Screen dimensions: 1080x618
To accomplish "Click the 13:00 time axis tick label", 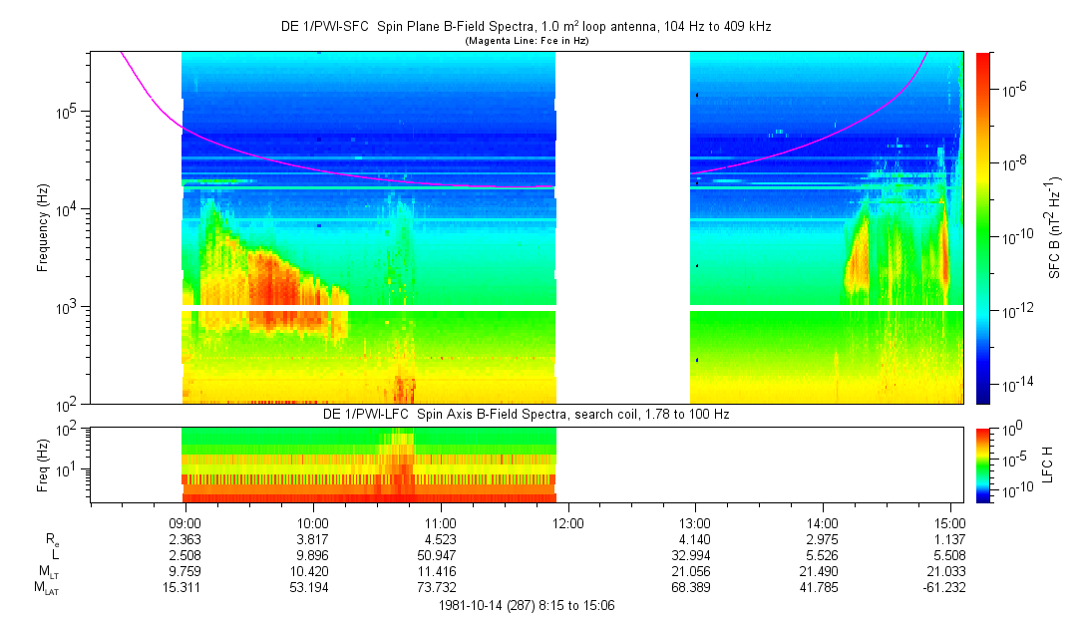I will click(695, 522).
